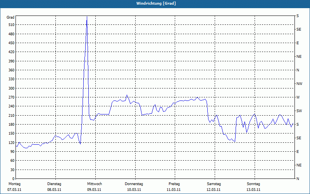
Task: Click the tall spike peak in the wind curve
Action: 87,17
